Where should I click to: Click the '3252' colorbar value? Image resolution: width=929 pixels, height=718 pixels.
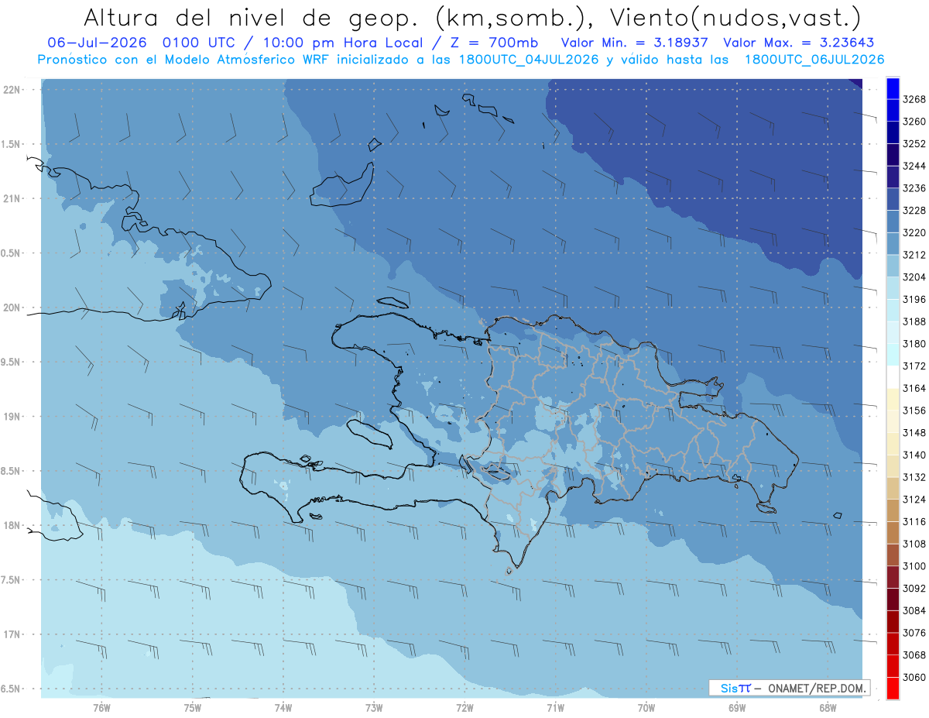click(x=914, y=144)
